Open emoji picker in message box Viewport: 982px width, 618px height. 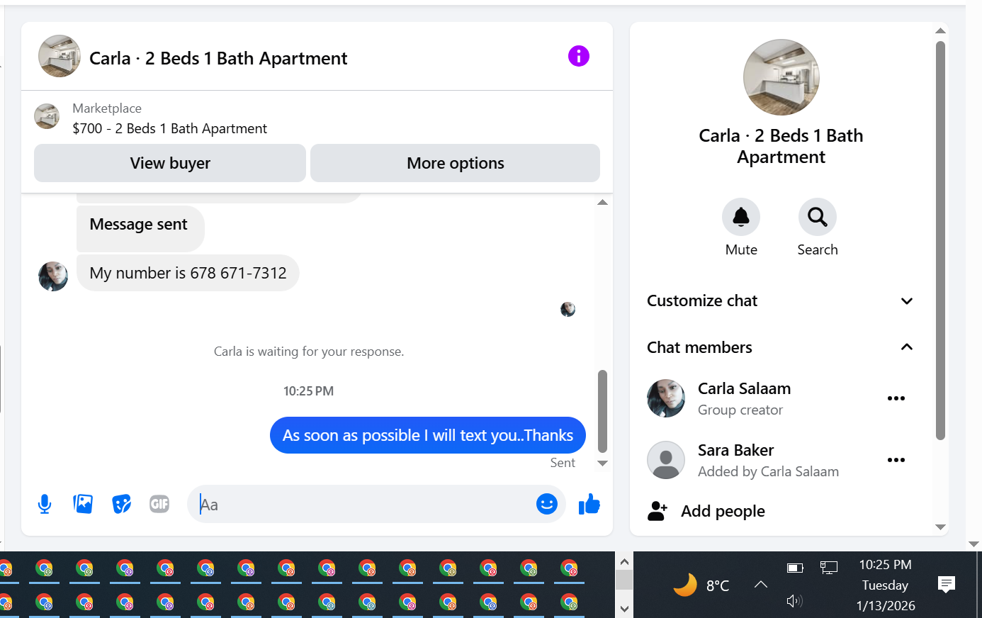point(546,504)
